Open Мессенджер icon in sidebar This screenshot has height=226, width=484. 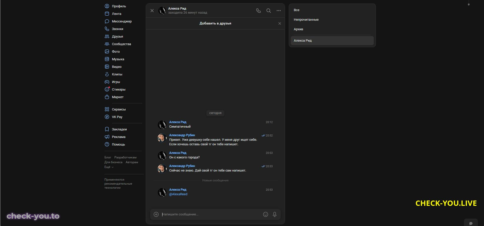point(107,21)
